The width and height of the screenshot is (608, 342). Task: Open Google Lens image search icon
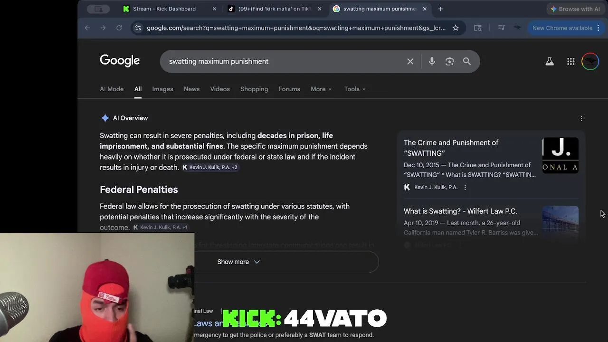pyautogui.click(x=449, y=61)
